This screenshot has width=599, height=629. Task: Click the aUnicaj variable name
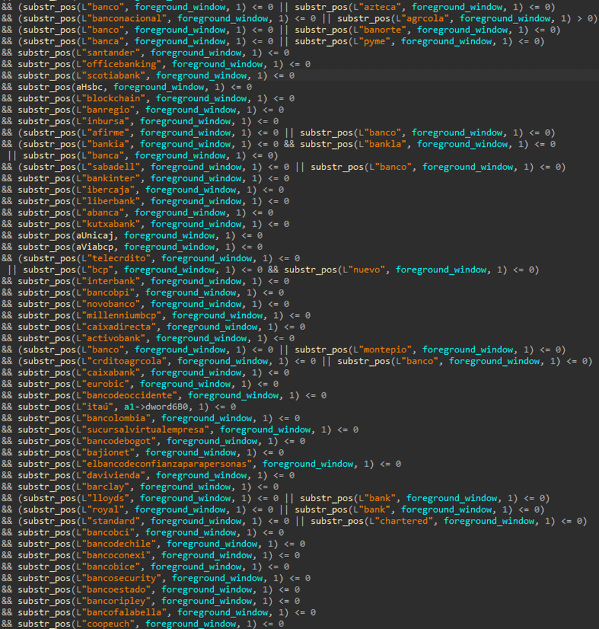tap(95, 236)
